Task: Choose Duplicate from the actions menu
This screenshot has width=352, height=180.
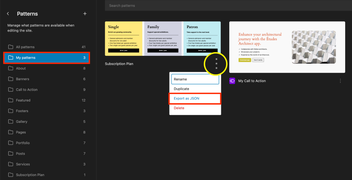Action: click(x=195, y=89)
